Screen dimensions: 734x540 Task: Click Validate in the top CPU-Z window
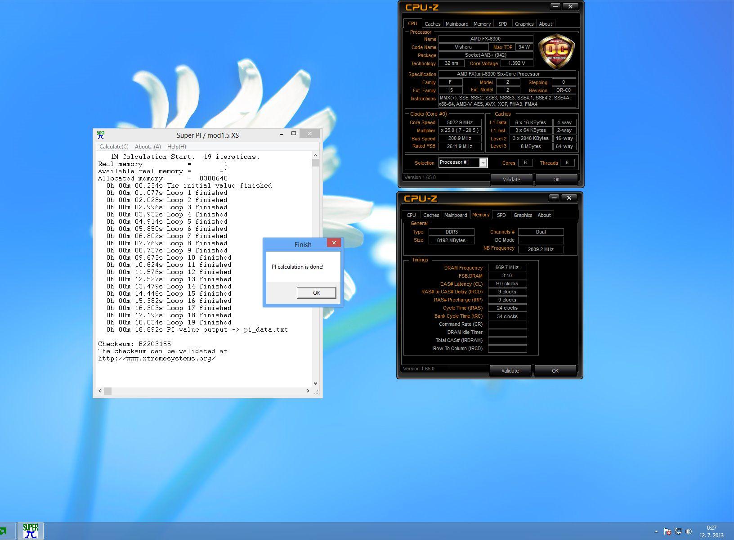[x=511, y=180]
